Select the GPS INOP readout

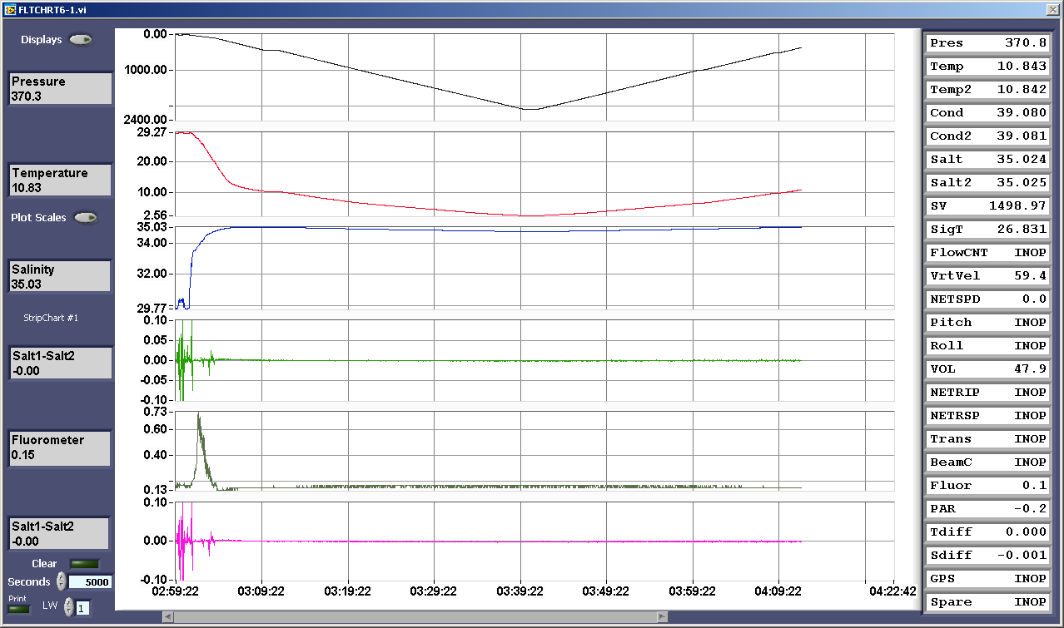(988, 579)
